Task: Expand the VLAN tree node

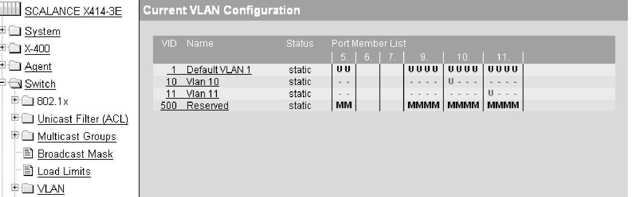Action: click(15, 187)
